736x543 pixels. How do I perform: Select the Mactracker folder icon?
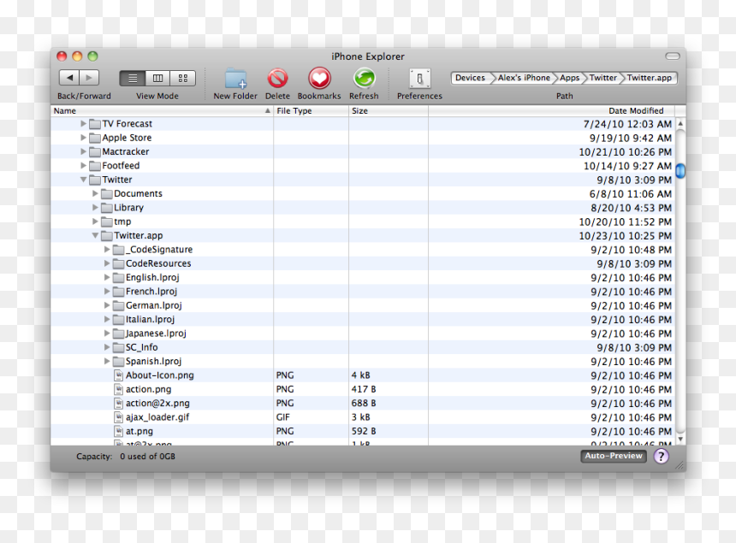(x=95, y=152)
